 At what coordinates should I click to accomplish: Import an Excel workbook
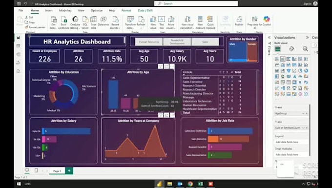[63, 22]
